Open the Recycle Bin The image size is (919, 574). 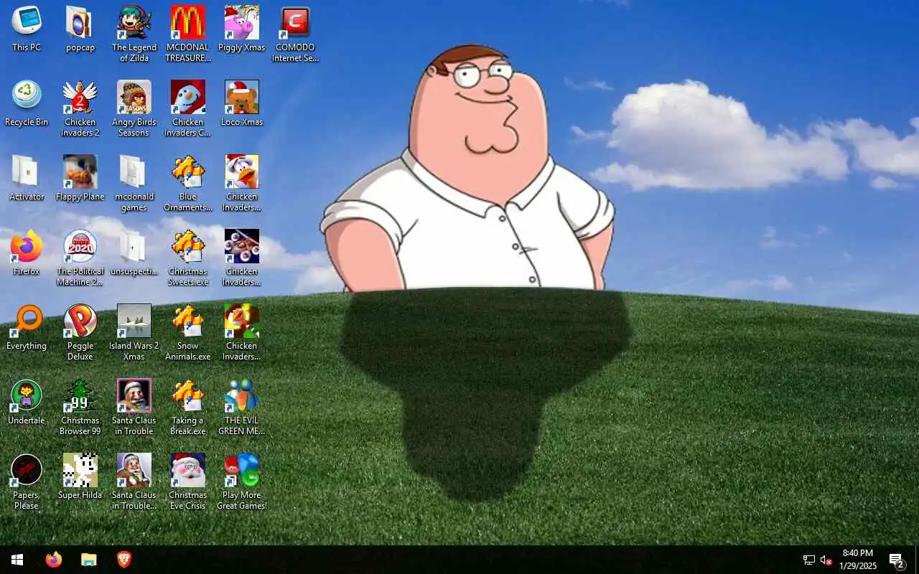[27, 103]
